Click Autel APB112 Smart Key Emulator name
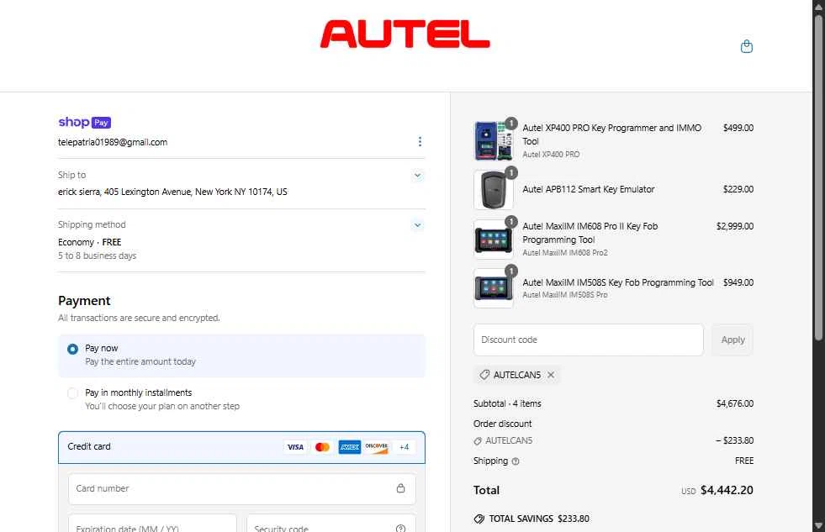Screen dimensions: 825x532 (588, 189)
